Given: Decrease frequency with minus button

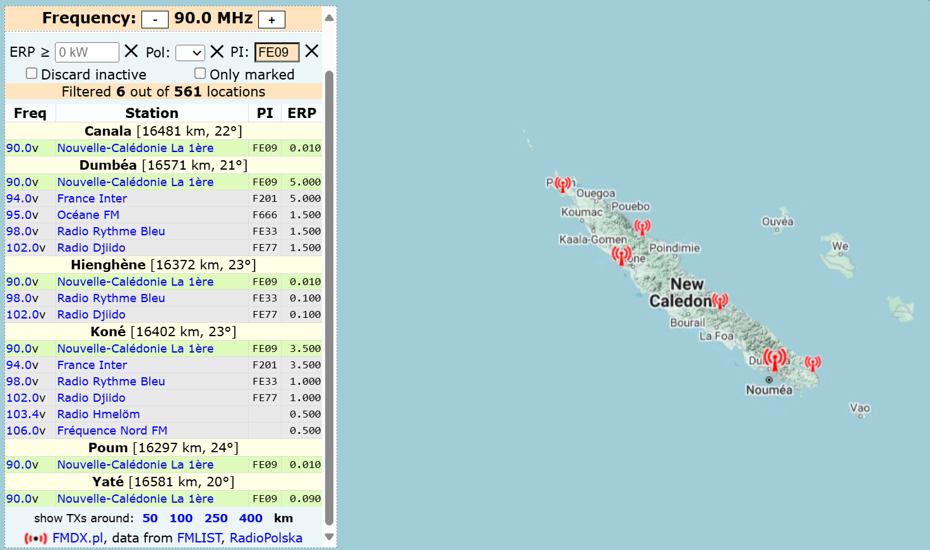Looking at the screenshot, I should click(155, 20).
